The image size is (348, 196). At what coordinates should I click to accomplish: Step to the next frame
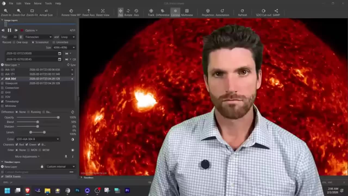(x=16, y=30)
